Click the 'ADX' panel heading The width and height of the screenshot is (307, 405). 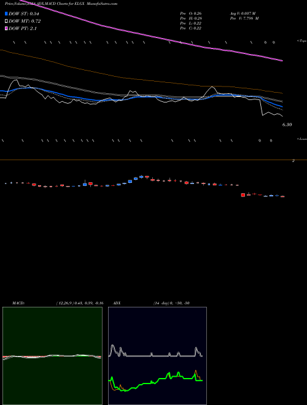coord(117,303)
